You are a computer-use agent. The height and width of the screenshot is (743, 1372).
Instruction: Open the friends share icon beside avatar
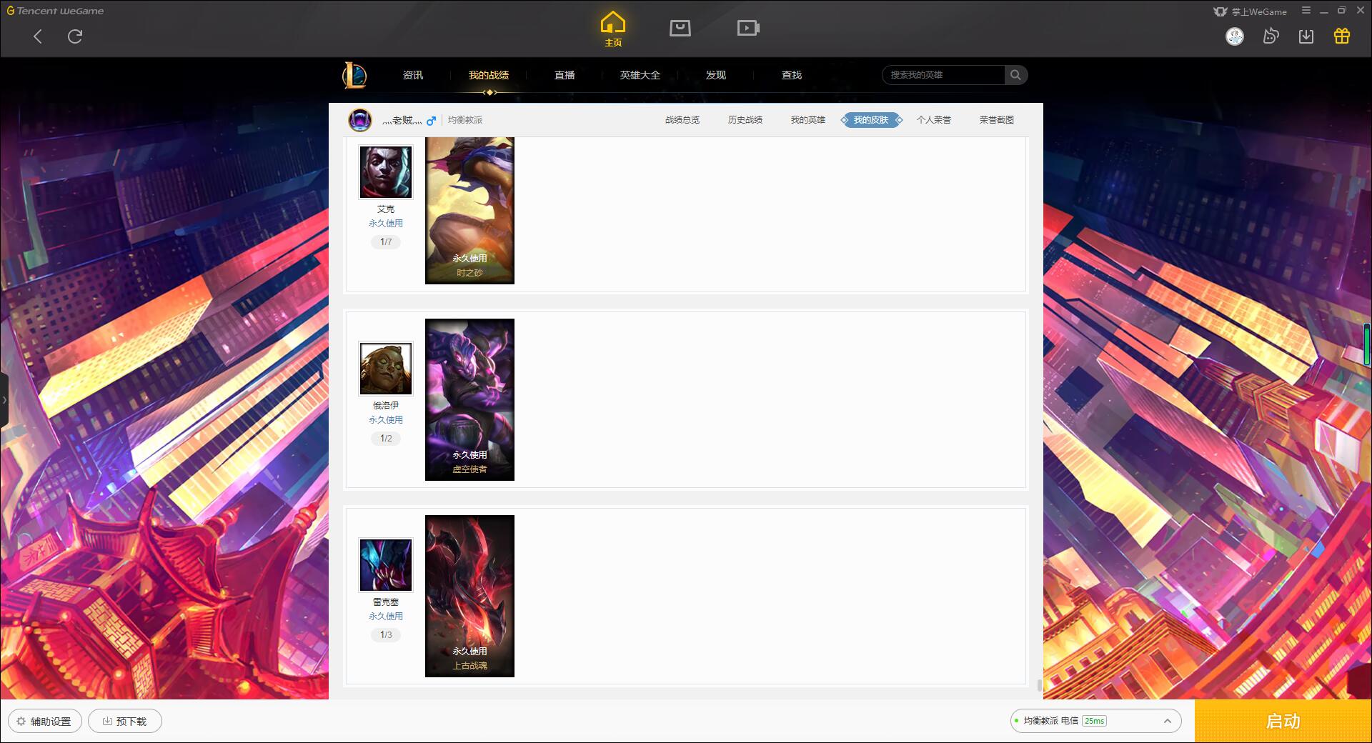pyautogui.click(x=1271, y=36)
